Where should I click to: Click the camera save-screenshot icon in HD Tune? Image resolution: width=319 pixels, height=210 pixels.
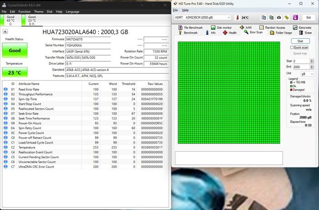coord(279,17)
